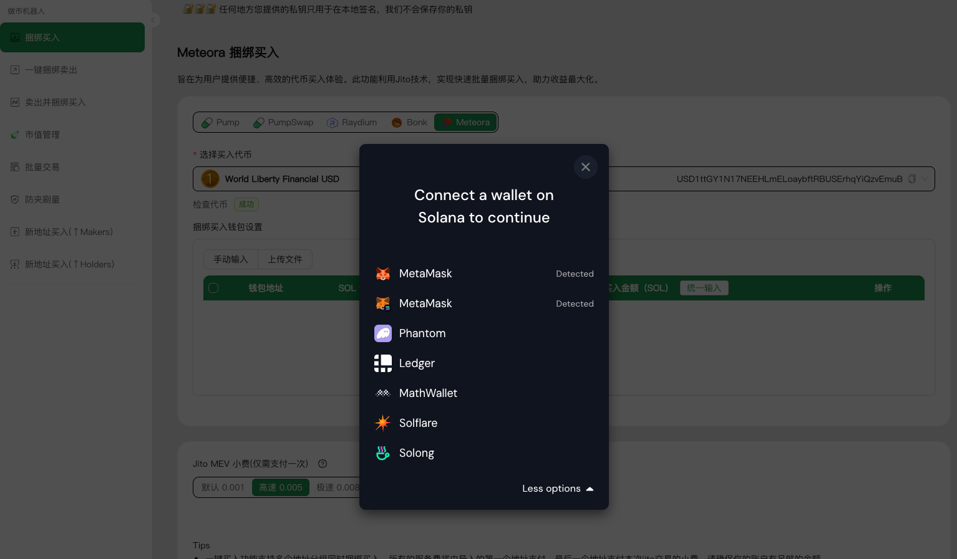Switch to the Raydium tab
Viewport: 957px width, 559px height.
coord(352,122)
